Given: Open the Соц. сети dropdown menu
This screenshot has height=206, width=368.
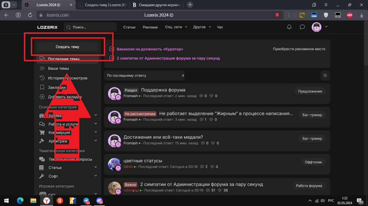Looking at the screenshot, I should point(176,27).
